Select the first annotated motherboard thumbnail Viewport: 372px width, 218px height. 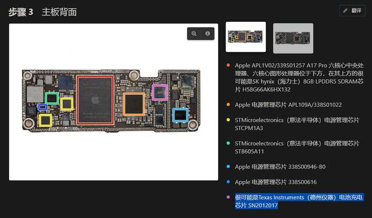[246, 37]
